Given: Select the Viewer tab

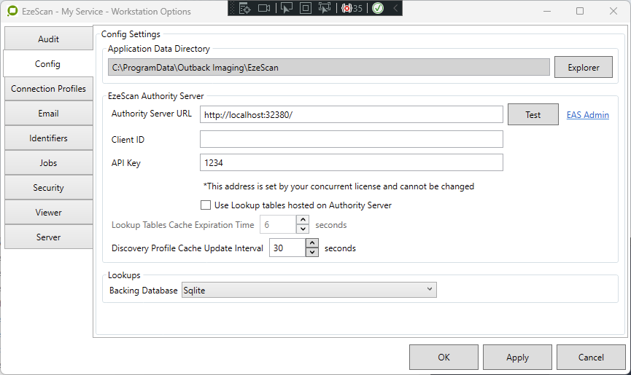Looking at the screenshot, I should click(x=48, y=213).
